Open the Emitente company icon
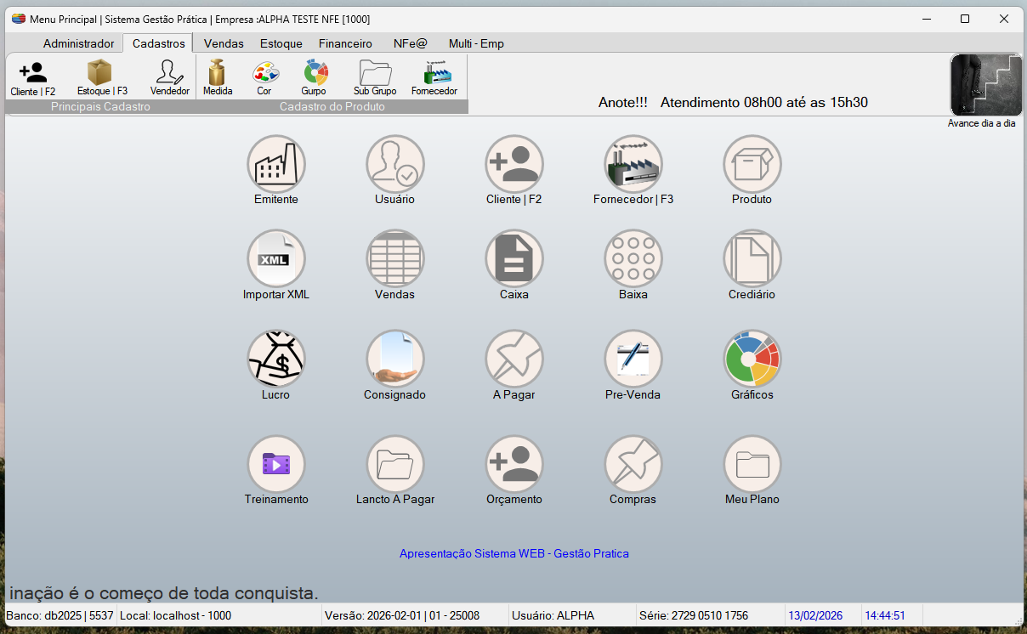The image size is (1027, 634). pos(276,165)
